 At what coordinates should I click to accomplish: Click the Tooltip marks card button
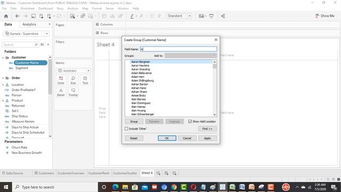pos(73,92)
